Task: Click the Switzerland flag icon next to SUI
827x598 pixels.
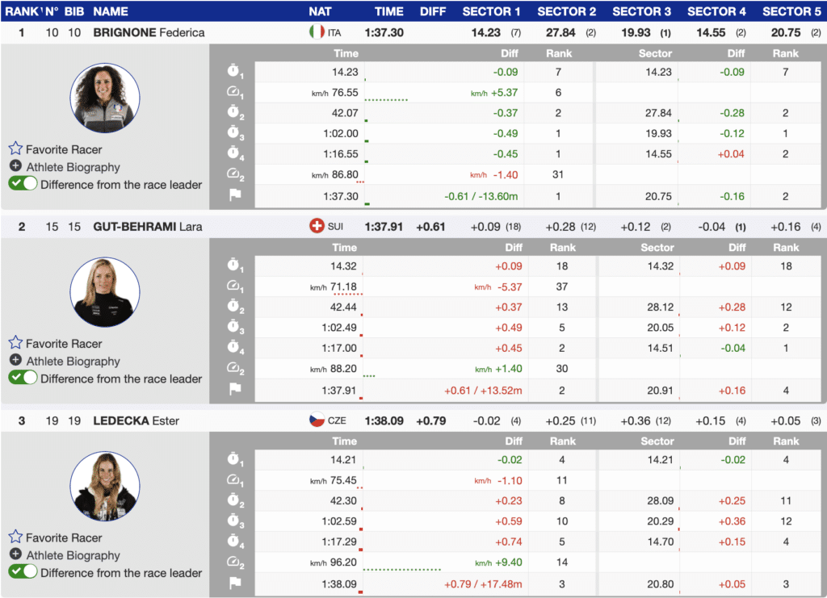Action: pos(317,227)
